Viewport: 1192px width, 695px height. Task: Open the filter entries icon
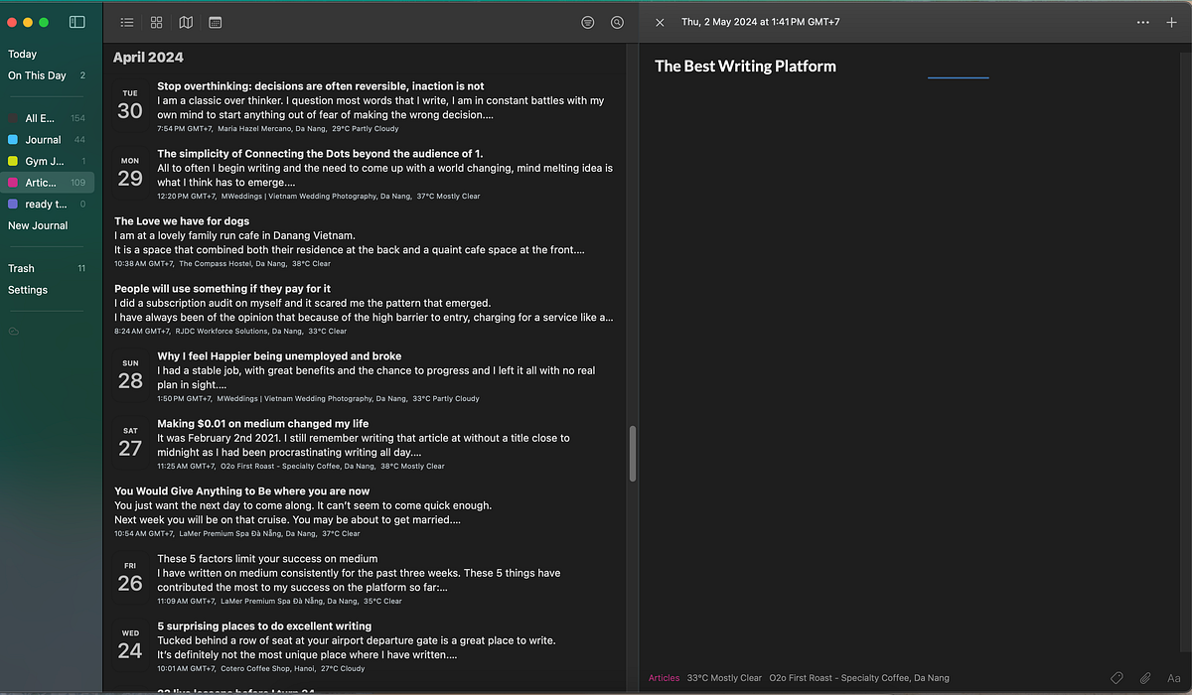click(x=588, y=22)
